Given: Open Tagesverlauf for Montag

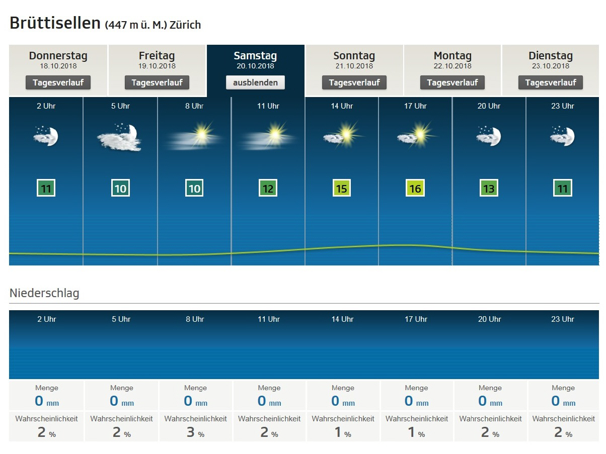Looking at the screenshot, I should (452, 82).
